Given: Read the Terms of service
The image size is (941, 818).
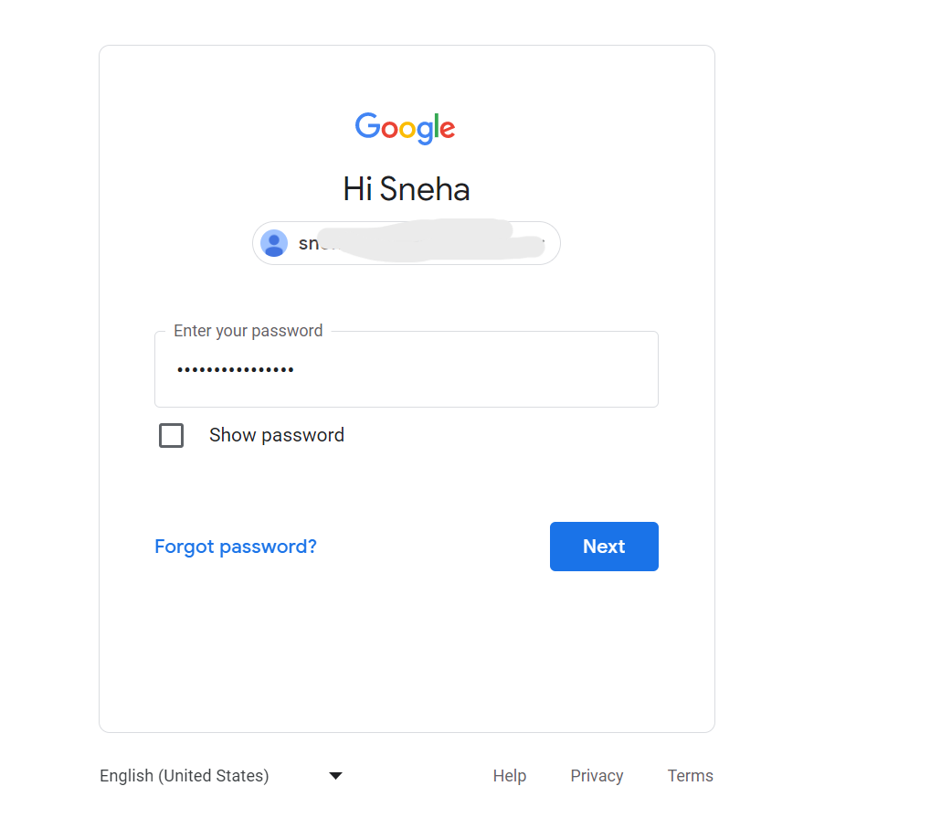Looking at the screenshot, I should tap(690, 775).
